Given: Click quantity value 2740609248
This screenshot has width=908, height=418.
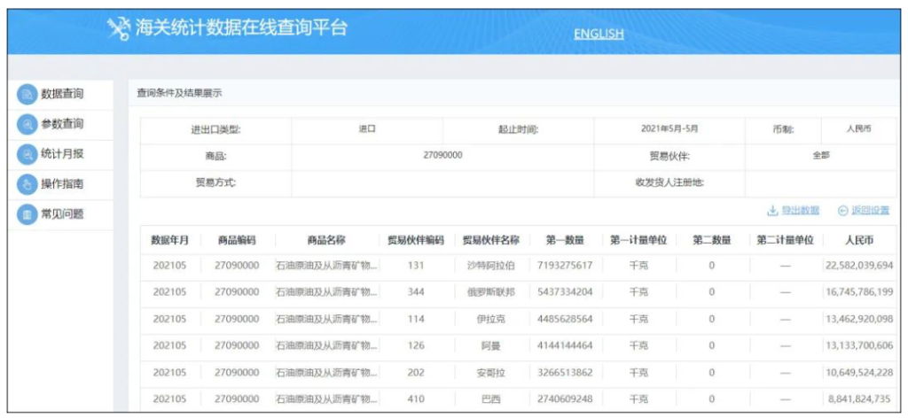Looking at the screenshot, I should (565, 399).
